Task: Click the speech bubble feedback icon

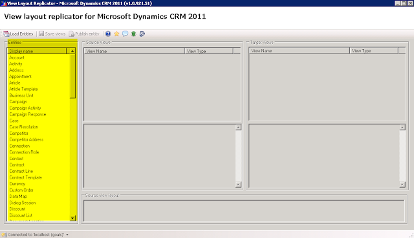Action: [125, 34]
